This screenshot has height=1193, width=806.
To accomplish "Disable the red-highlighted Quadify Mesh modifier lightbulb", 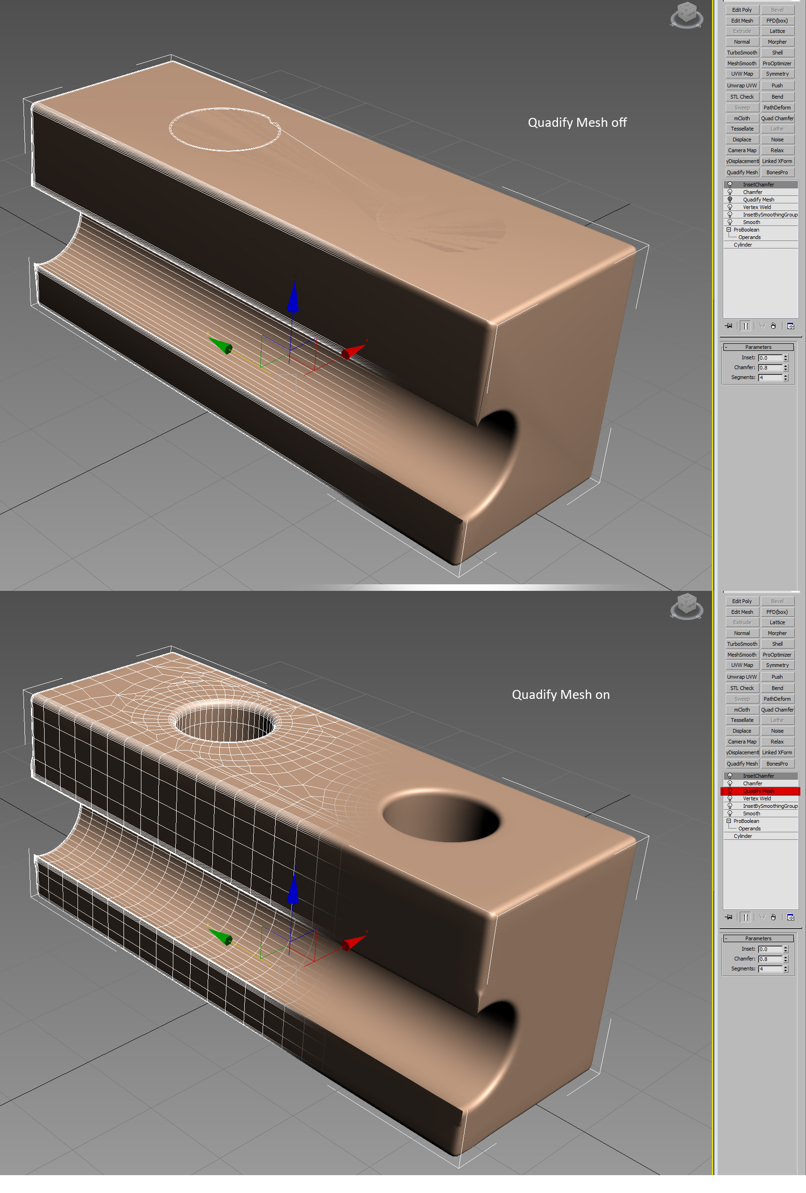I will point(729,791).
